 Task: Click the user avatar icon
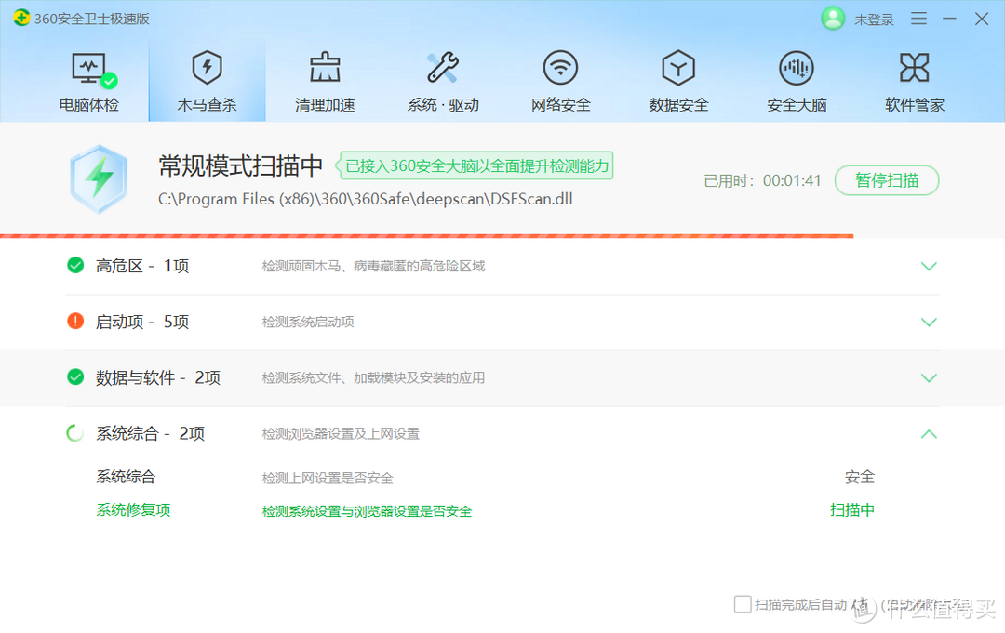pos(833,19)
